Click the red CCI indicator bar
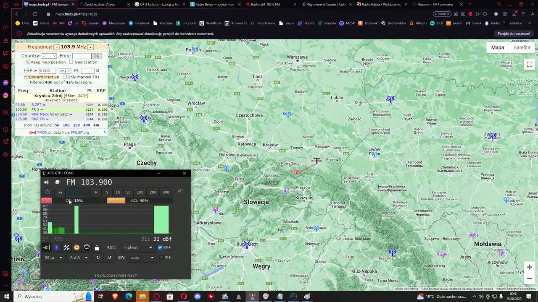This screenshot has height=302, width=538. 47,200
